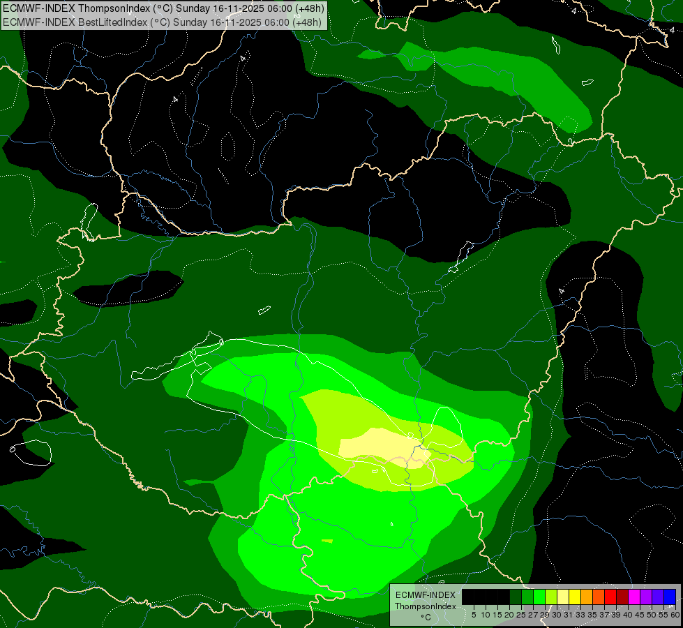Click the dark red 39–40 legend swatch
683x628 pixels.
[x=622, y=597]
